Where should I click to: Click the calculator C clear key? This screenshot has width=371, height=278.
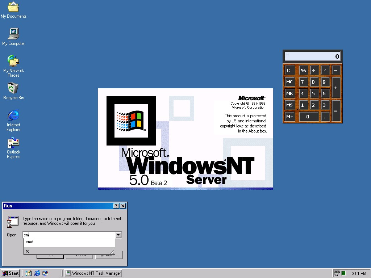point(289,70)
